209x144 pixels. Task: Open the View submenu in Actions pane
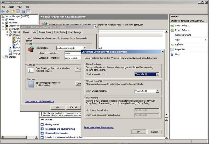click(x=188, y=40)
